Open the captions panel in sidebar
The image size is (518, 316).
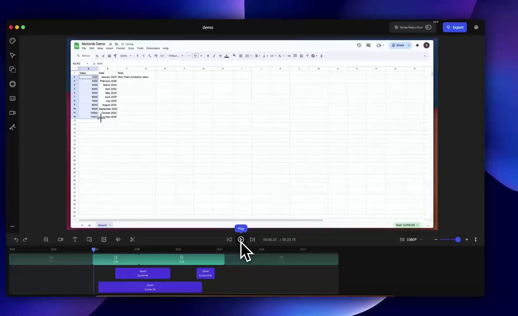(12, 98)
